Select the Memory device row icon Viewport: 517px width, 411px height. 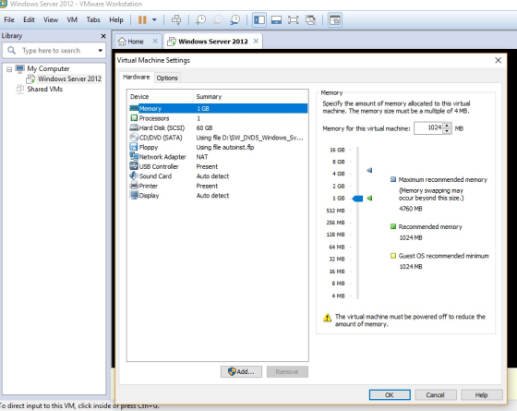click(134, 108)
